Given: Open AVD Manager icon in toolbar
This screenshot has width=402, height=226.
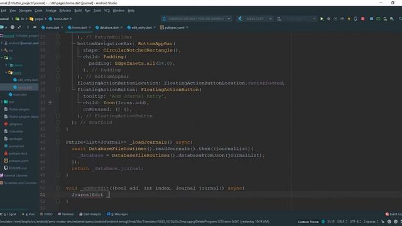Looking at the screenshot, I should pyautogui.click(x=385, y=19).
